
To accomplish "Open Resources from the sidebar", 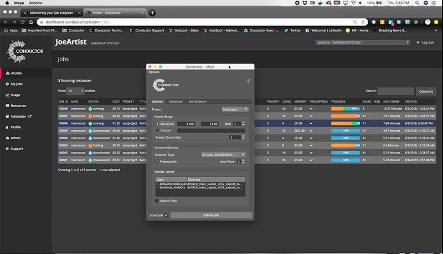I will pos(18,105).
